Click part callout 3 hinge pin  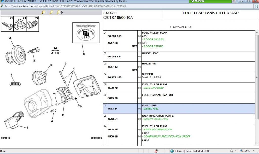tap(66, 63)
